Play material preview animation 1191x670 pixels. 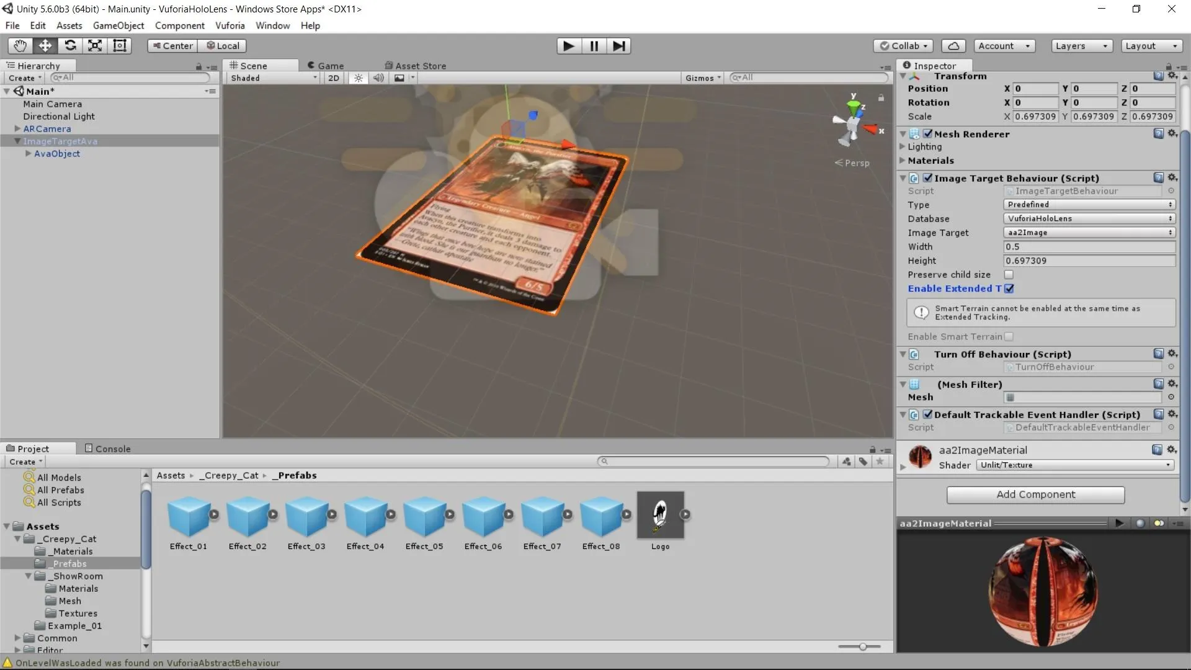1120,523
